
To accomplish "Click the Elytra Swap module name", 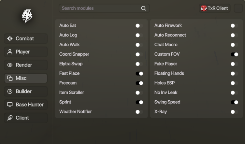I will tap(71, 64).
